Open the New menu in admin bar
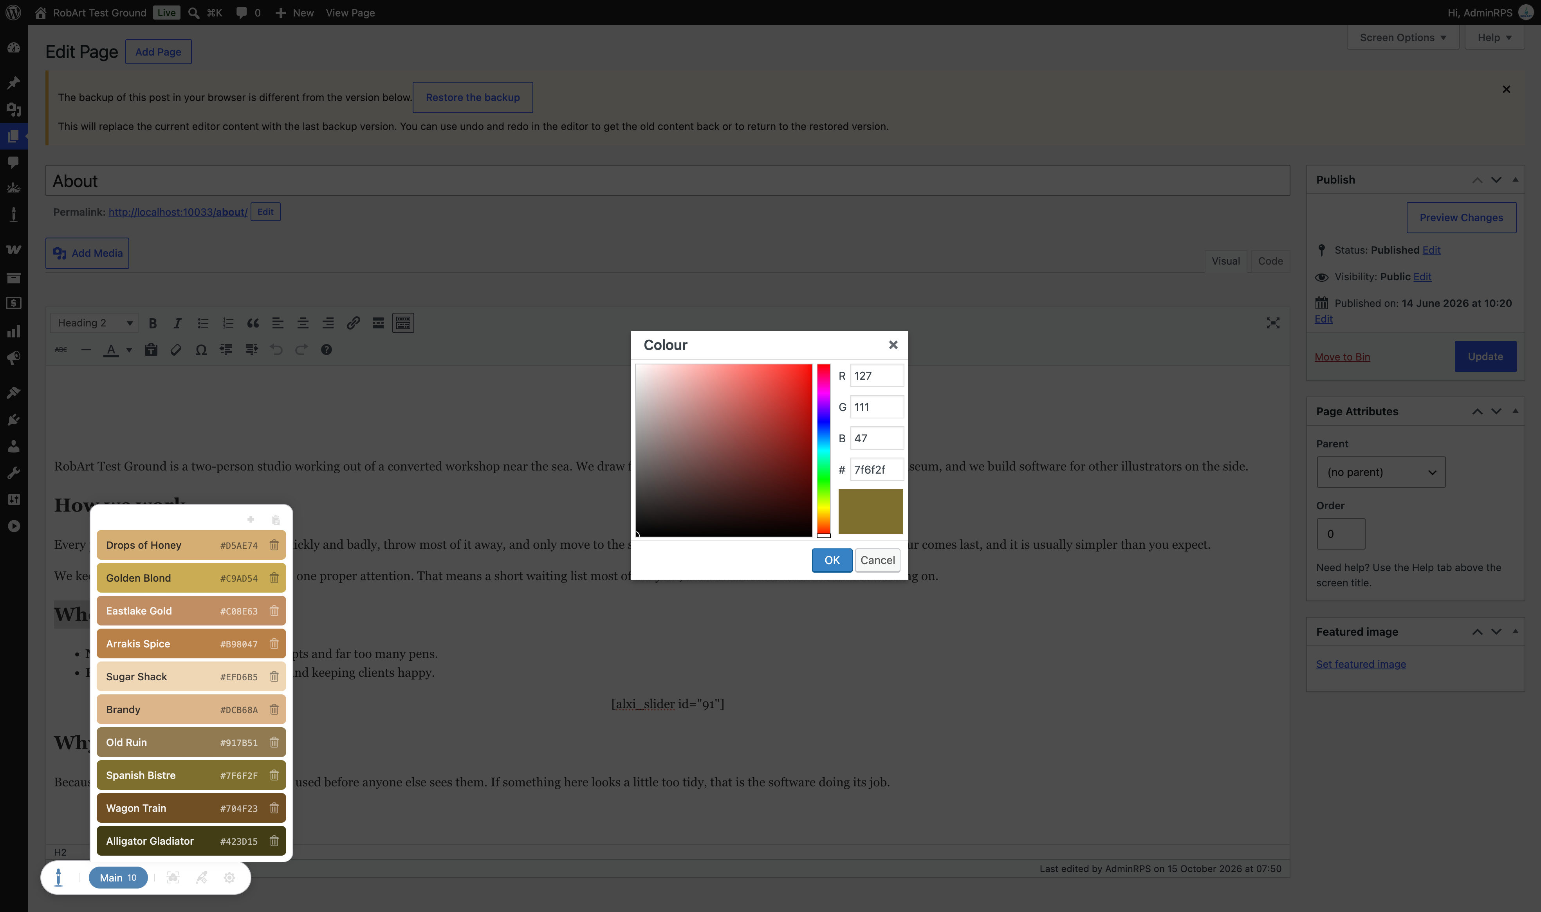1541x912 pixels. [x=294, y=12]
